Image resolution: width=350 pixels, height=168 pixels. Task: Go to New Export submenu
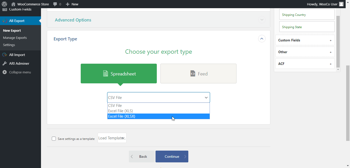pos(12,30)
